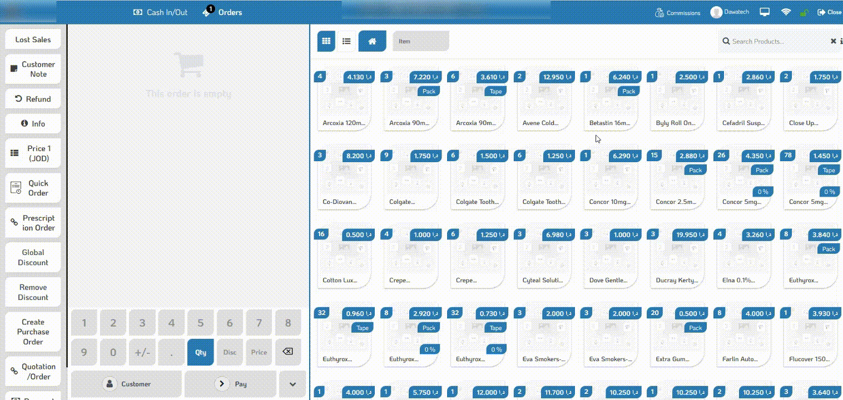Open Commissions from the top bar
Image resolution: width=843 pixels, height=400 pixels.
click(678, 12)
